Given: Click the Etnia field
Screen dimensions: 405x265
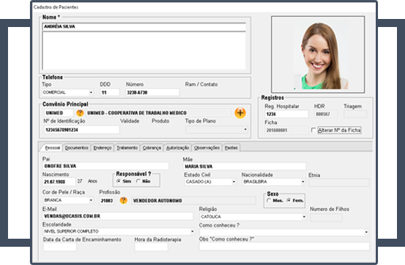Looking at the screenshot, I should coord(339,183).
